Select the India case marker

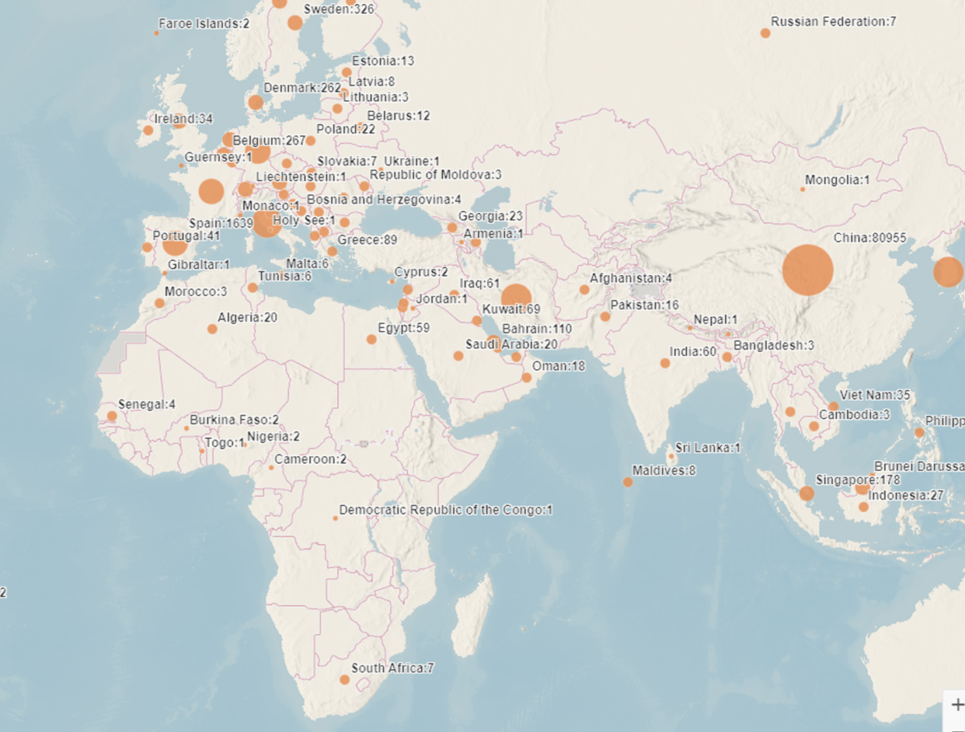click(665, 363)
